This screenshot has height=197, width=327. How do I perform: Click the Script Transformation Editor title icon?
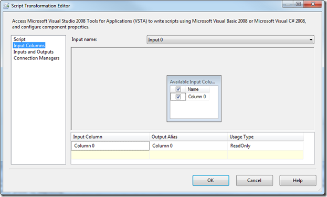pos(6,6)
